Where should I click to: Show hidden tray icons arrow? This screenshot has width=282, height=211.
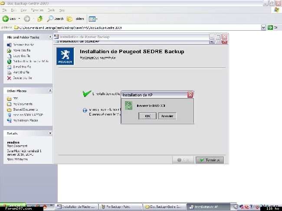(x=236, y=207)
